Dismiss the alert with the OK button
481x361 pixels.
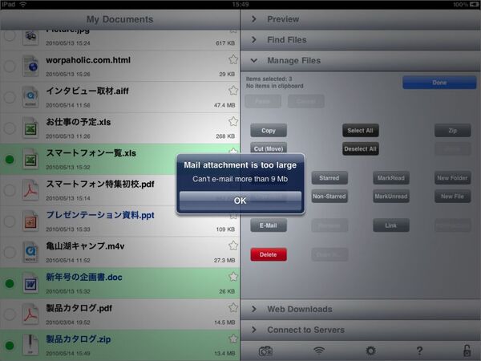pyautogui.click(x=240, y=201)
